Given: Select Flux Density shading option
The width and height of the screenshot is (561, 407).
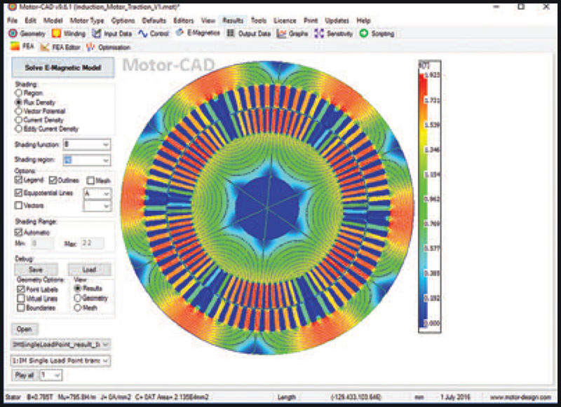Looking at the screenshot, I should pyautogui.click(x=18, y=102).
